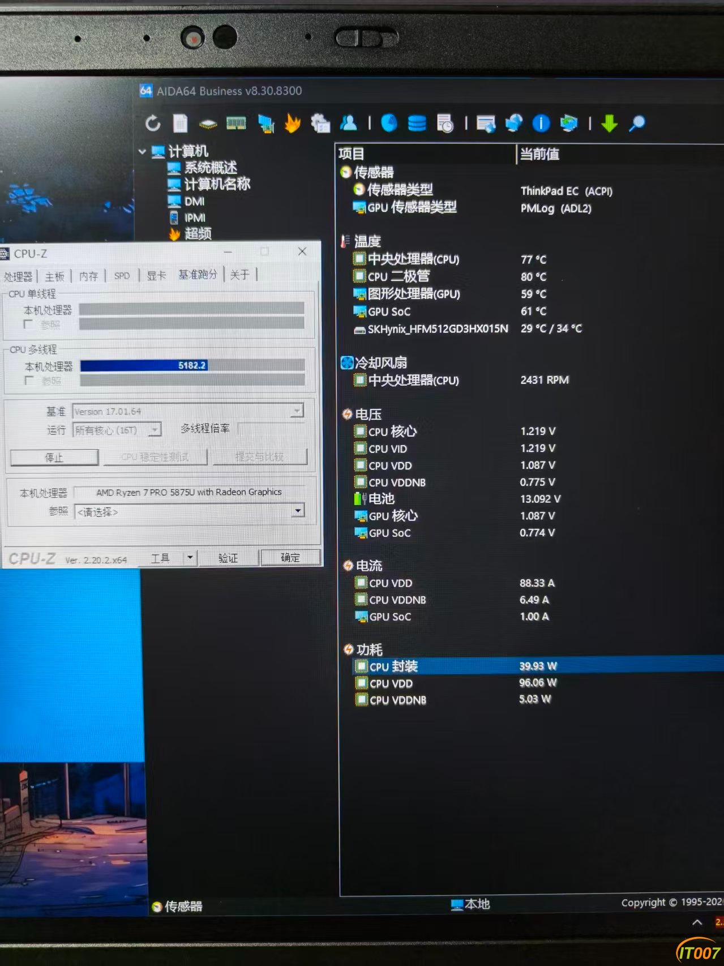Select DMI in the AIDA64 tree
This screenshot has width=724, height=966.
pyautogui.click(x=186, y=201)
